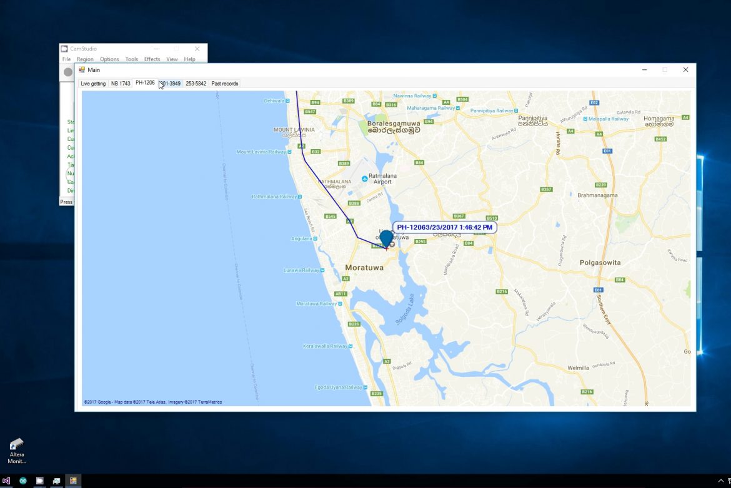Click the monitor app icon in the taskbar

56,481
